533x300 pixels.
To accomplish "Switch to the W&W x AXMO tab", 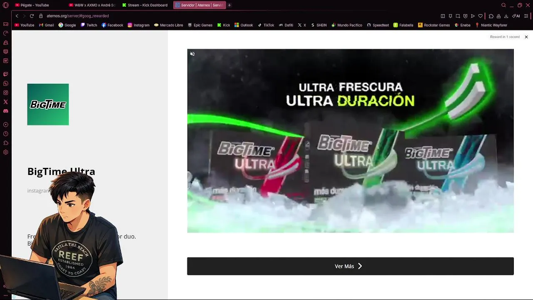I will click(92, 5).
